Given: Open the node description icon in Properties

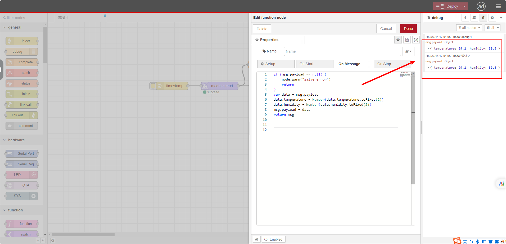Looking at the screenshot, I should click(407, 40).
